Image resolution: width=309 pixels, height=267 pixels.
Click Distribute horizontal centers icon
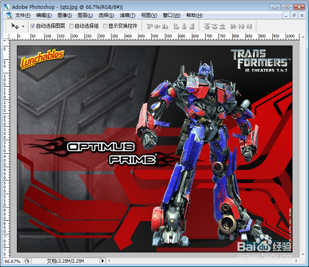pos(241,26)
